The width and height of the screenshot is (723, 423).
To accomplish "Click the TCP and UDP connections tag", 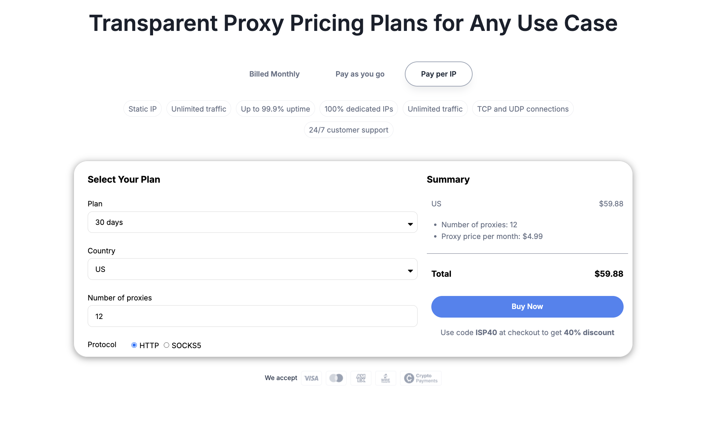I will point(523,109).
